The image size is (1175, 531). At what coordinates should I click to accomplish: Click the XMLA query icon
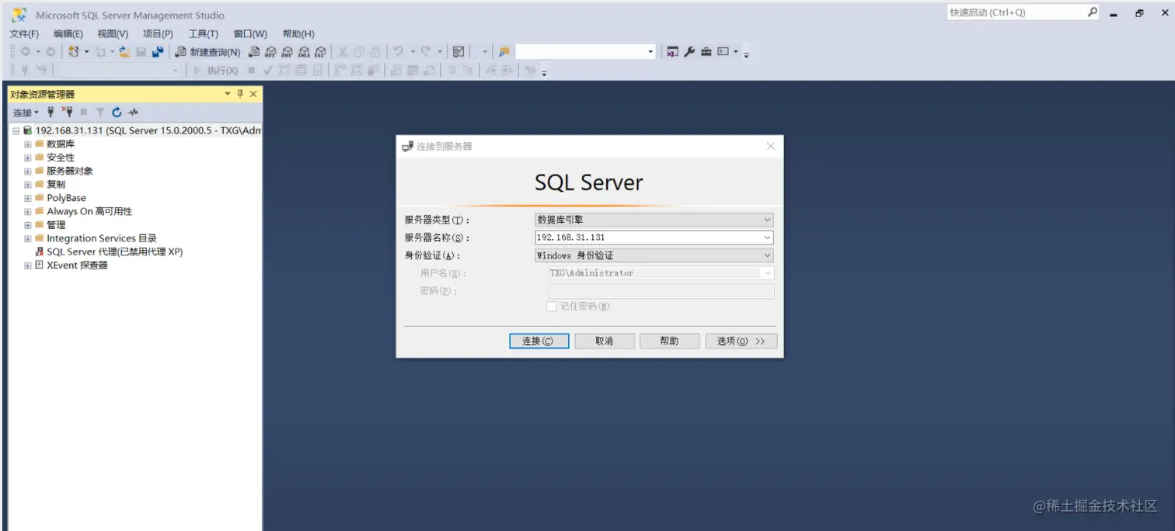(304, 52)
